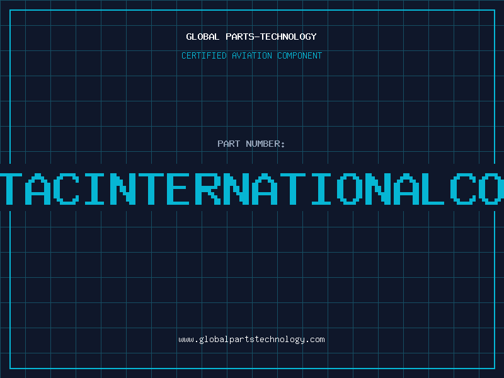The image size is (504, 378).
Task: Open the www.globalpartstechnology.com link
Action: pos(251,340)
